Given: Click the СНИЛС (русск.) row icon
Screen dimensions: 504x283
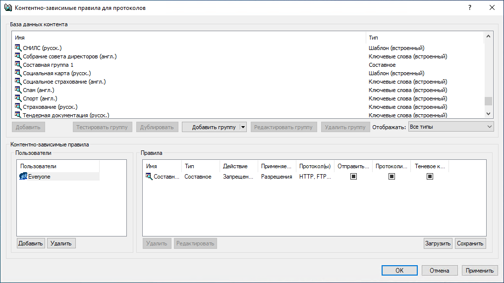Looking at the screenshot, I should pyautogui.click(x=18, y=47).
